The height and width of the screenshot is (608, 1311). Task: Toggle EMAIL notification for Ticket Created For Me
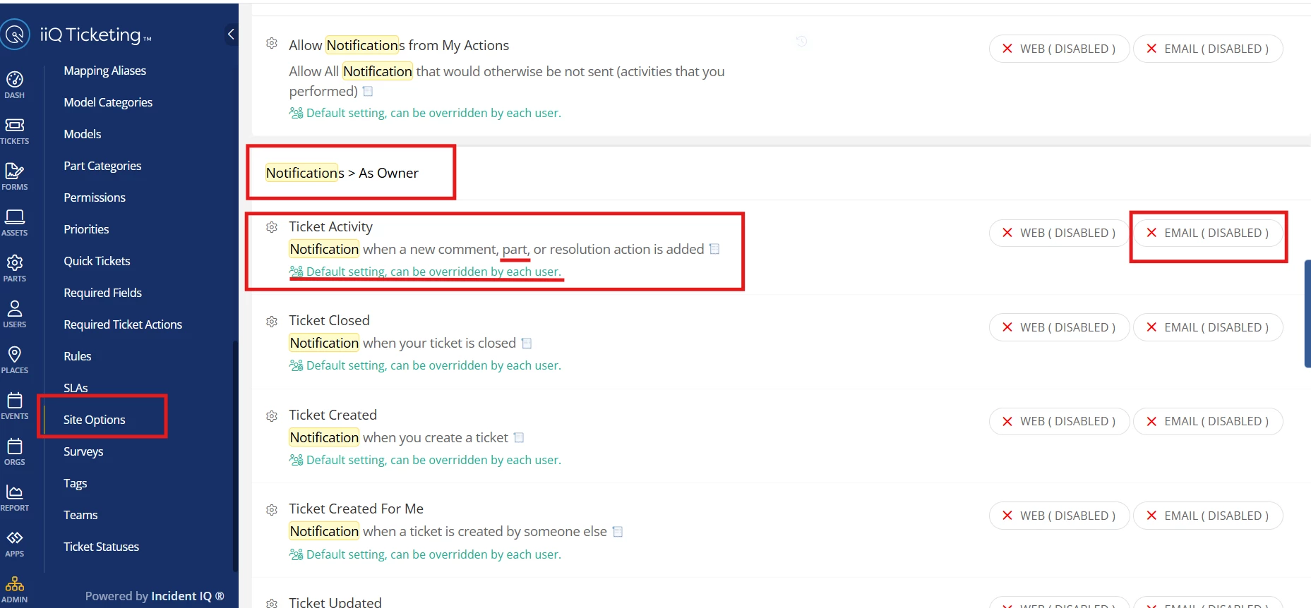1208,516
